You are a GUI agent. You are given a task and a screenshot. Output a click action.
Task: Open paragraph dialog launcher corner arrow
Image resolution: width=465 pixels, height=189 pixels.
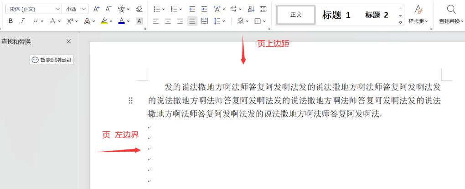(269, 29)
